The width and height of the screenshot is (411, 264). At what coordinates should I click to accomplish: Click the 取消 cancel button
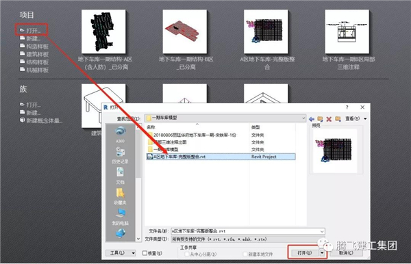click(346, 253)
